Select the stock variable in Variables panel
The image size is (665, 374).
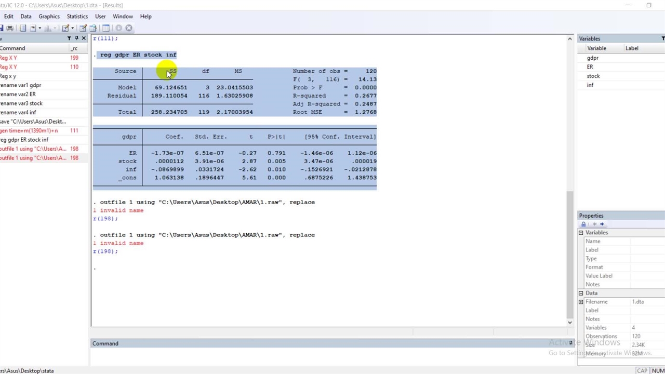click(x=593, y=76)
